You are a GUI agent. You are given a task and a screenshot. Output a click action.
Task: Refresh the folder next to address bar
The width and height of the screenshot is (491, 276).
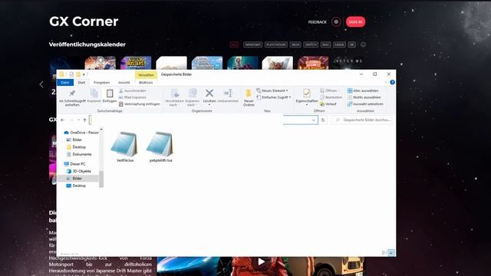tap(323, 120)
